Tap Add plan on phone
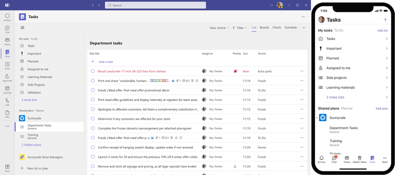The width and height of the screenshot is (395, 175). pyautogui.click(x=382, y=108)
